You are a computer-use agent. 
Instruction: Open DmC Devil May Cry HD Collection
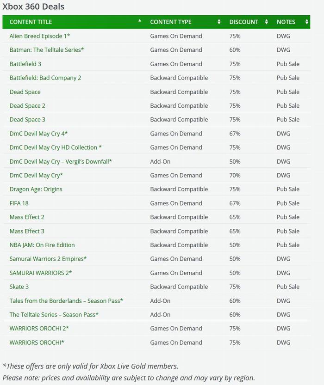coord(56,147)
